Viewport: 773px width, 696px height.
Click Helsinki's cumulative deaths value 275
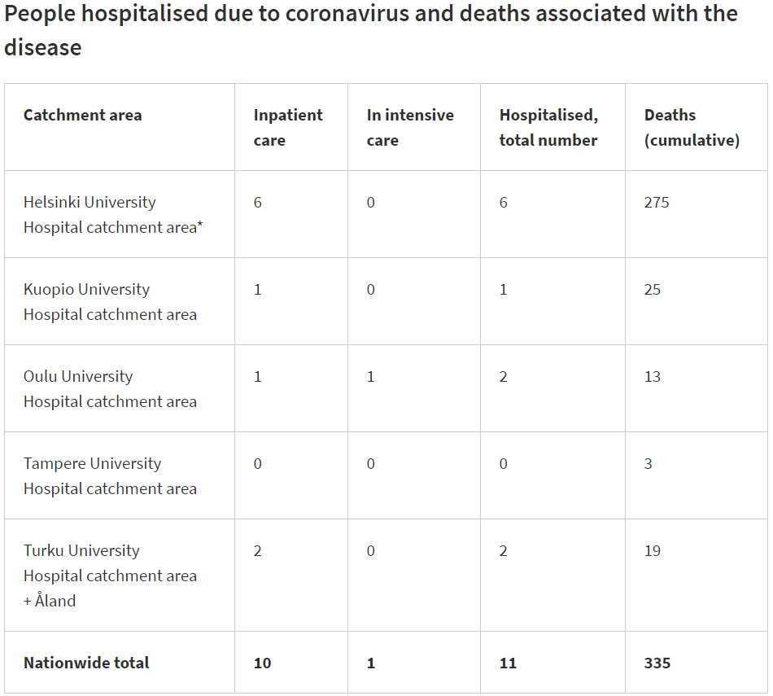pos(657,202)
